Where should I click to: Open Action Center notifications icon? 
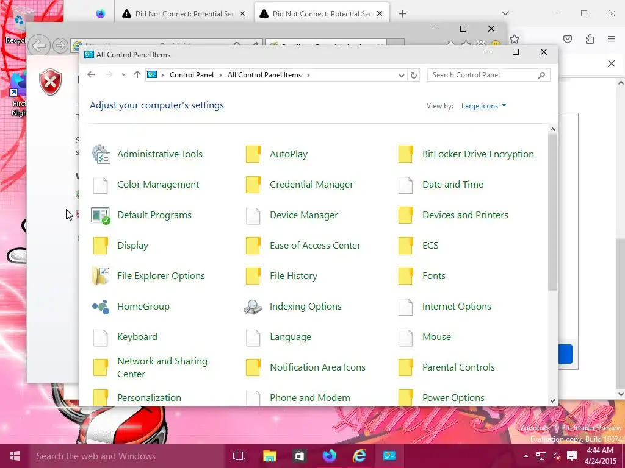pyautogui.click(x=572, y=456)
